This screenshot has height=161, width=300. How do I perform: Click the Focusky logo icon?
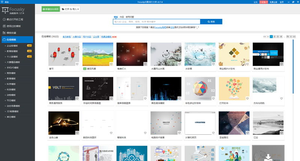point(4,10)
